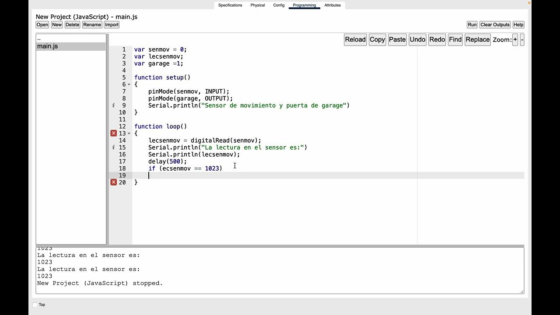Viewport: 560px width, 315px height.
Task: Click 'Serial.println(lecsenmov);' line
Action: (x=194, y=154)
